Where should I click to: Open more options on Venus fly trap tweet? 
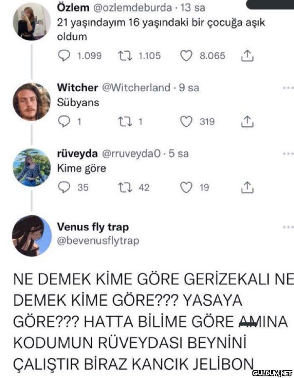(x=289, y=227)
